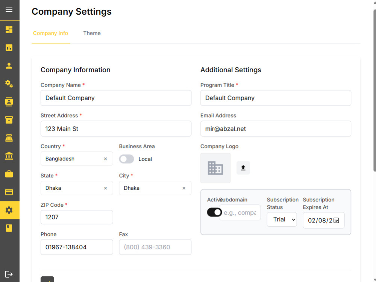The image size is (376, 282).
Task: Click the credit card icon in sidebar
Action: click(x=9, y=192)
